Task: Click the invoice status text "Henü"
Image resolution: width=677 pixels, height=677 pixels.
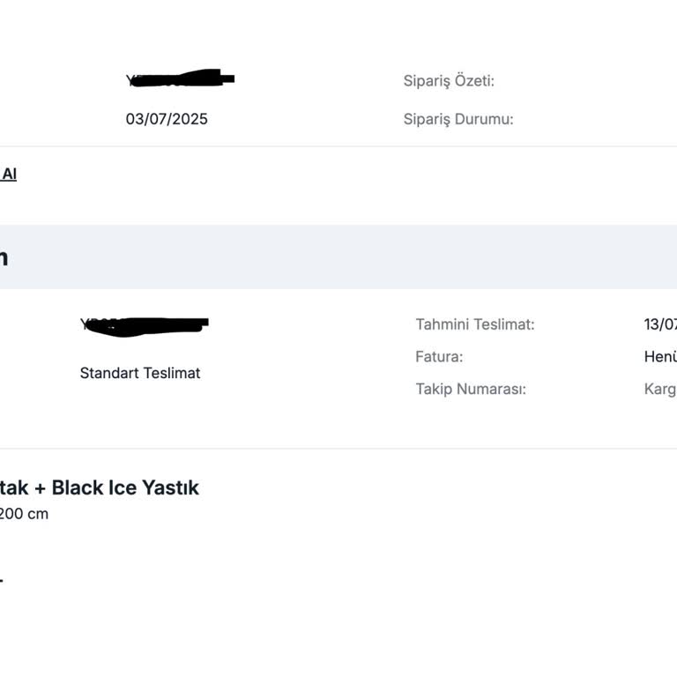Action: click(x=660, y=357)
